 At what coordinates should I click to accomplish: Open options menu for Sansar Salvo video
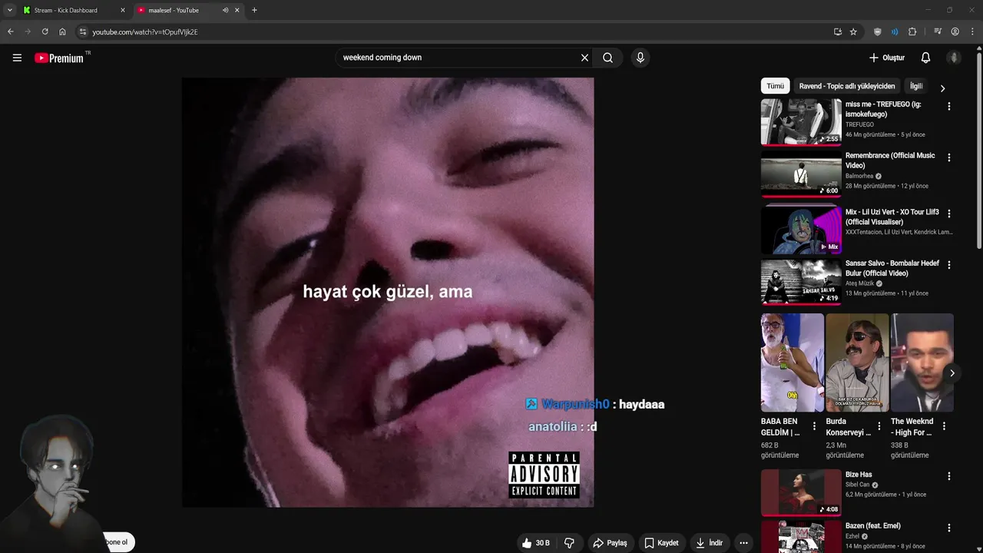949,265
